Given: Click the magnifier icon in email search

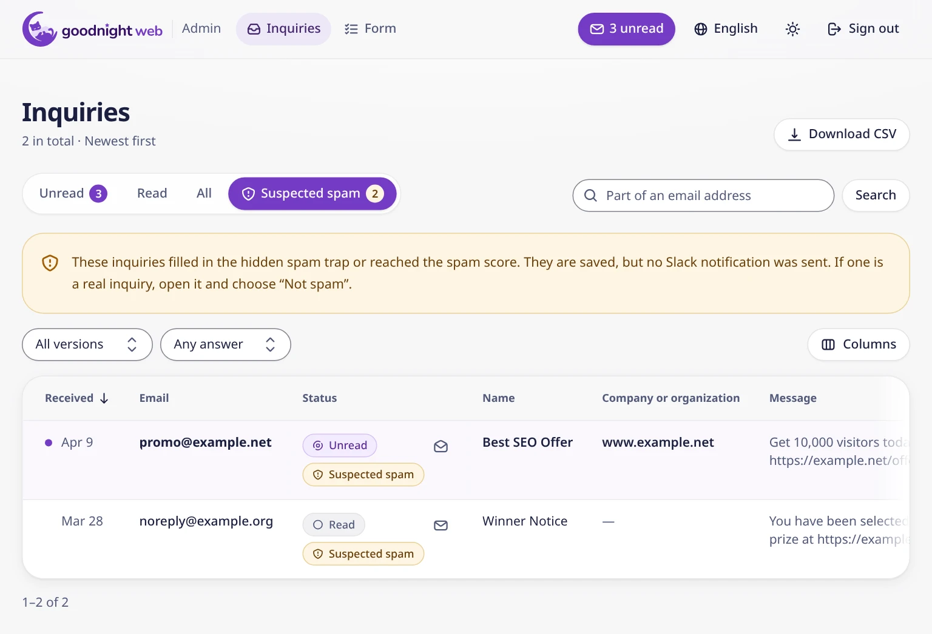Looking at the screenshot, I should click(x=590, y=195).
